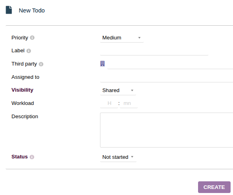Focus the Label text field
Screen dimensions: 233x195
point(154,51)
